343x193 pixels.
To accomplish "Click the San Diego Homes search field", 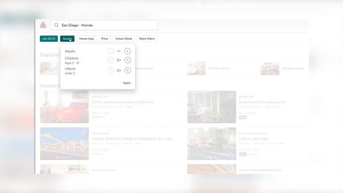I will click(x=104, y=25).
